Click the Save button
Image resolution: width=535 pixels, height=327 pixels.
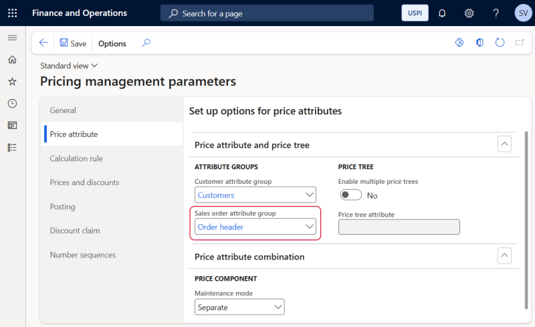tap(73, 43)
